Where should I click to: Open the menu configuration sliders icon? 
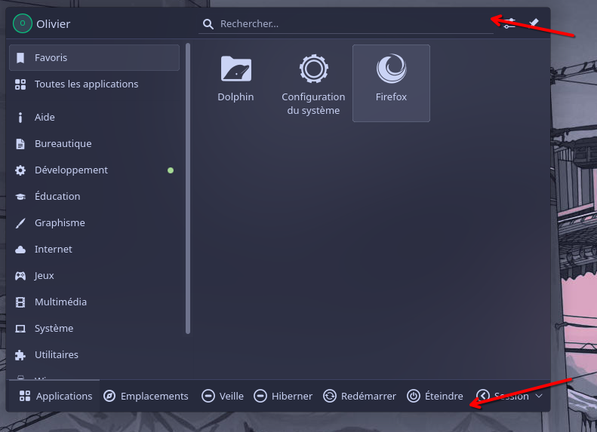click(x=510, y=23)
